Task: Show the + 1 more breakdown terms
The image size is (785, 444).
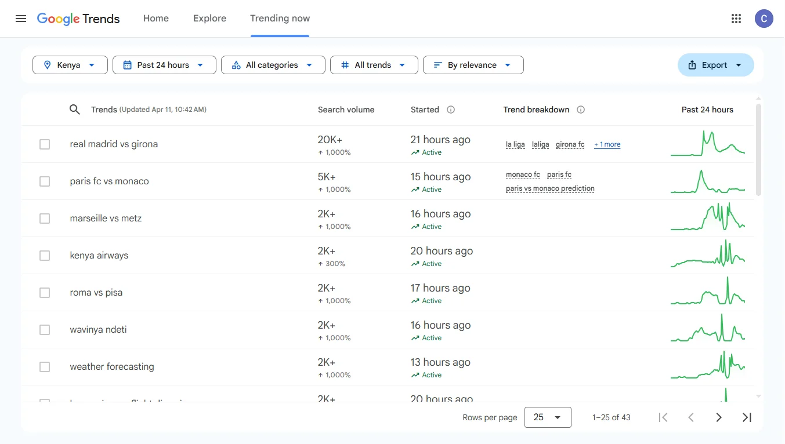Action: pos(607,144)
